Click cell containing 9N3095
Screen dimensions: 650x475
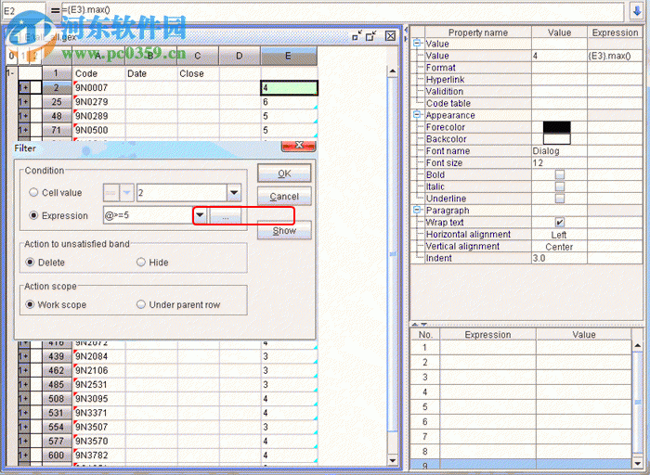click(98, 398)
